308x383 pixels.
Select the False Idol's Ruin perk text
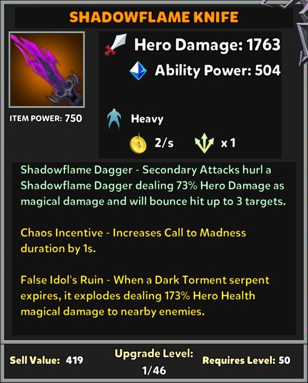145,296
